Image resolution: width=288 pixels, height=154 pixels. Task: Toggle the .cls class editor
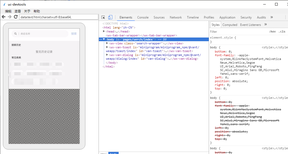click(x=282, y=32)
